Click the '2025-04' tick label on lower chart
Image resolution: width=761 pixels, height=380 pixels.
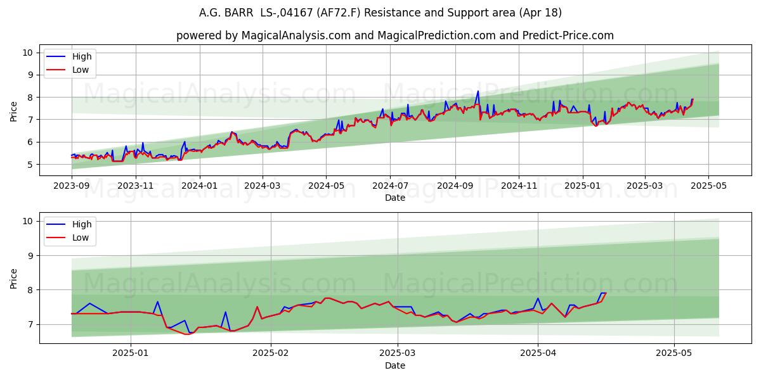click(x=538, y=354)
